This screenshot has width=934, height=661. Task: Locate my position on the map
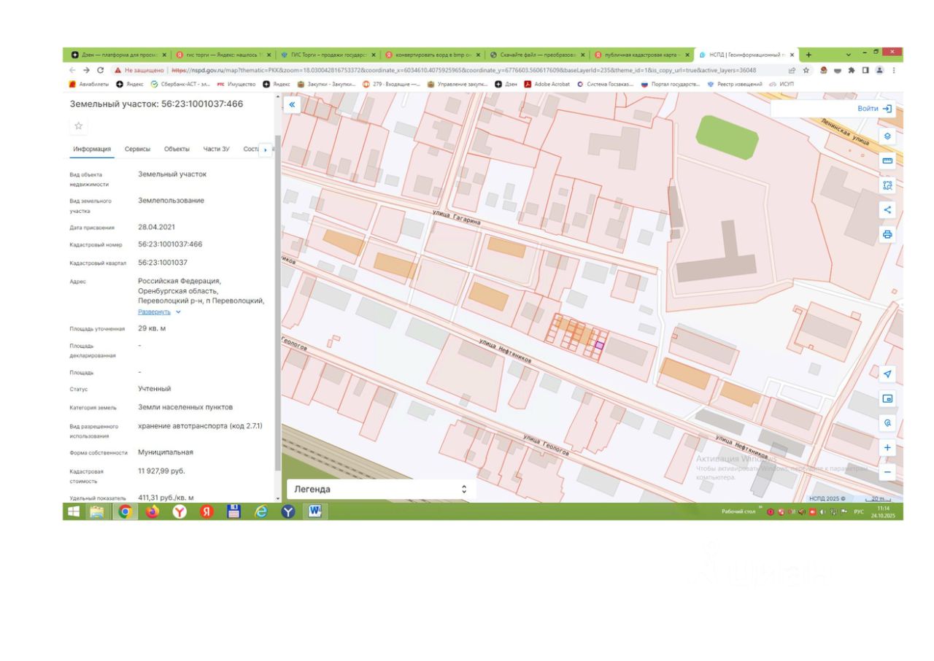click(x=887, y=374)
